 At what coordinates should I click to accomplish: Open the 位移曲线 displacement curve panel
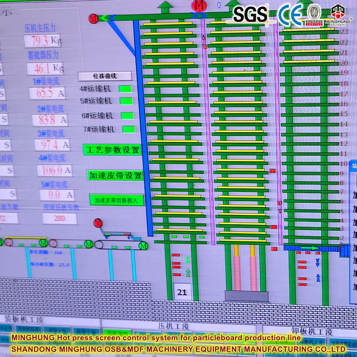pos(106,76)
